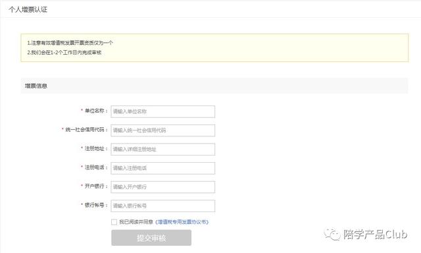Check the 我已阅读并同意 agreement checkbox

[114, 222]
